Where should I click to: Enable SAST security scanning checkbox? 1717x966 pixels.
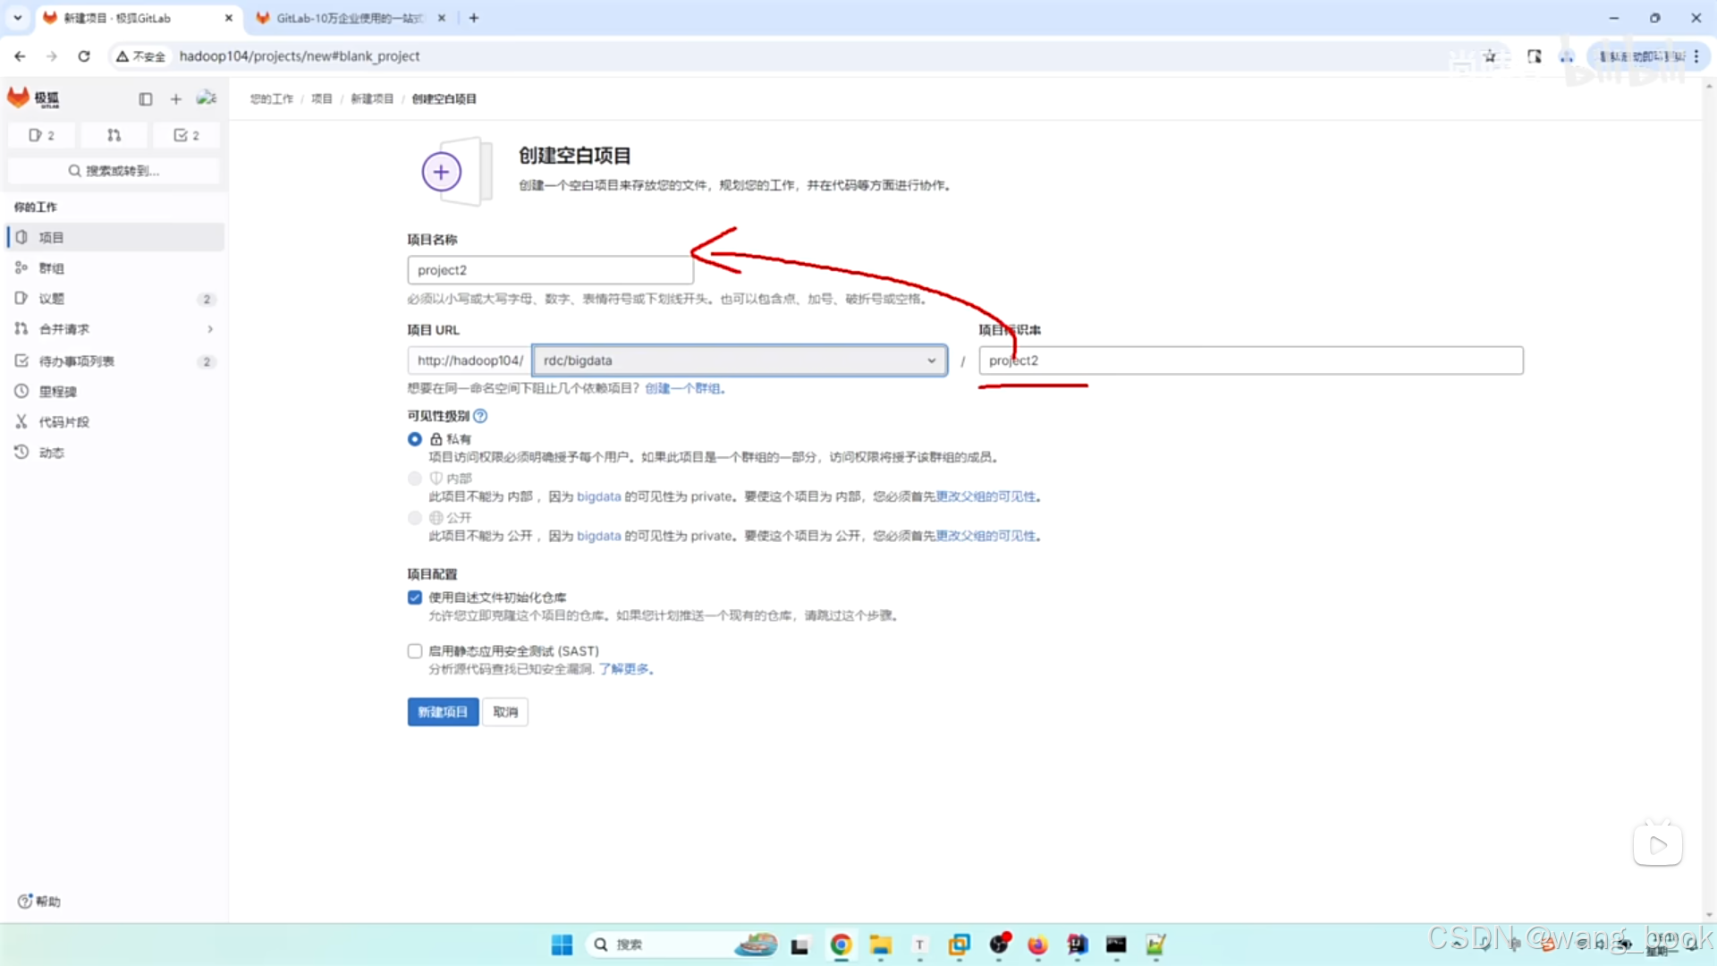point(414,650)
